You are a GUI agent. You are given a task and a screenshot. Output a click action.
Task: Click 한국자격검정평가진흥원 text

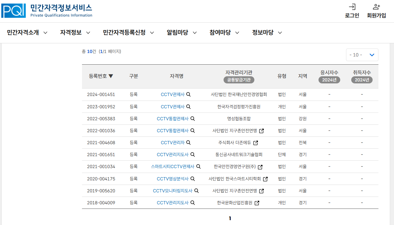(x=239, y=106)
